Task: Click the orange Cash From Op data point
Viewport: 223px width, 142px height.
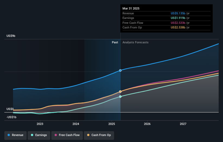Action: (120, 92)
